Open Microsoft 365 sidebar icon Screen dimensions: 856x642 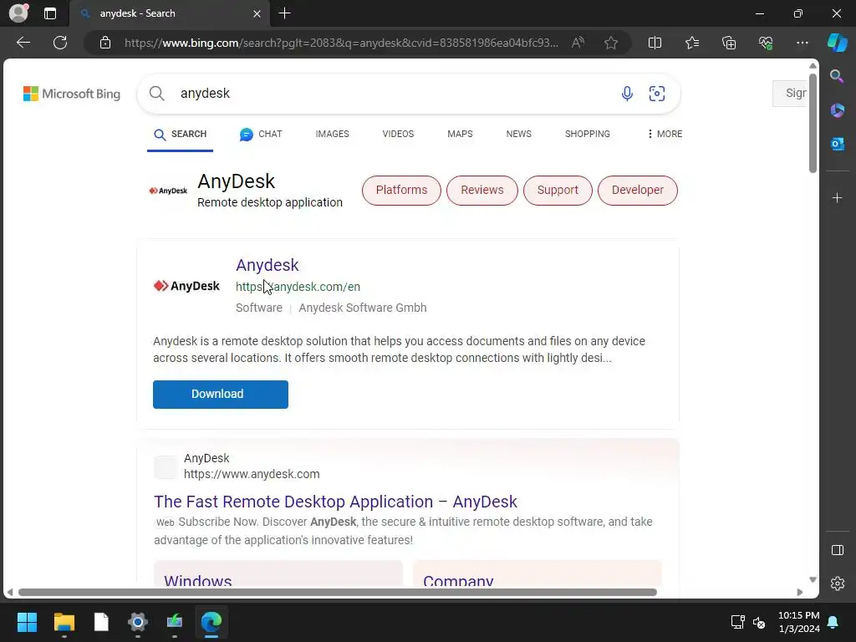coord(837,110)
